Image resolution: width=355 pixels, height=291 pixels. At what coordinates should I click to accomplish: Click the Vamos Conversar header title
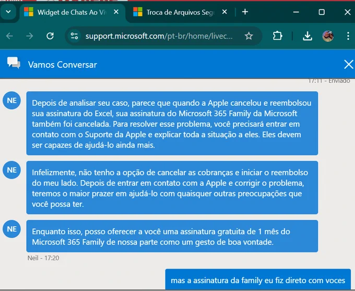pos(63,65)
